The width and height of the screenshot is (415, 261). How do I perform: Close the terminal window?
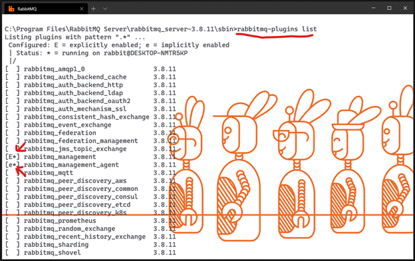[405, 8]
